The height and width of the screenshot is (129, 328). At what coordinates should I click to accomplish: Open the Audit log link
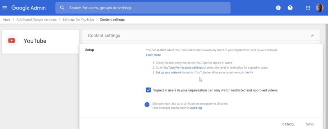(x=196, y=108)
